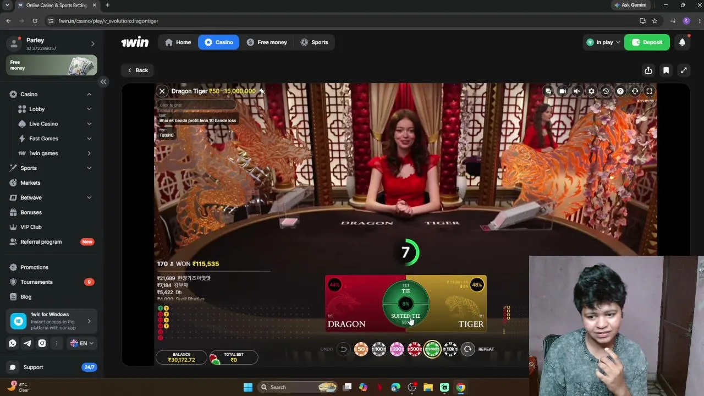704x396 pixels.
Task: Click the green Deposit button
Action: pyautogui.click(x=647, y=42)
